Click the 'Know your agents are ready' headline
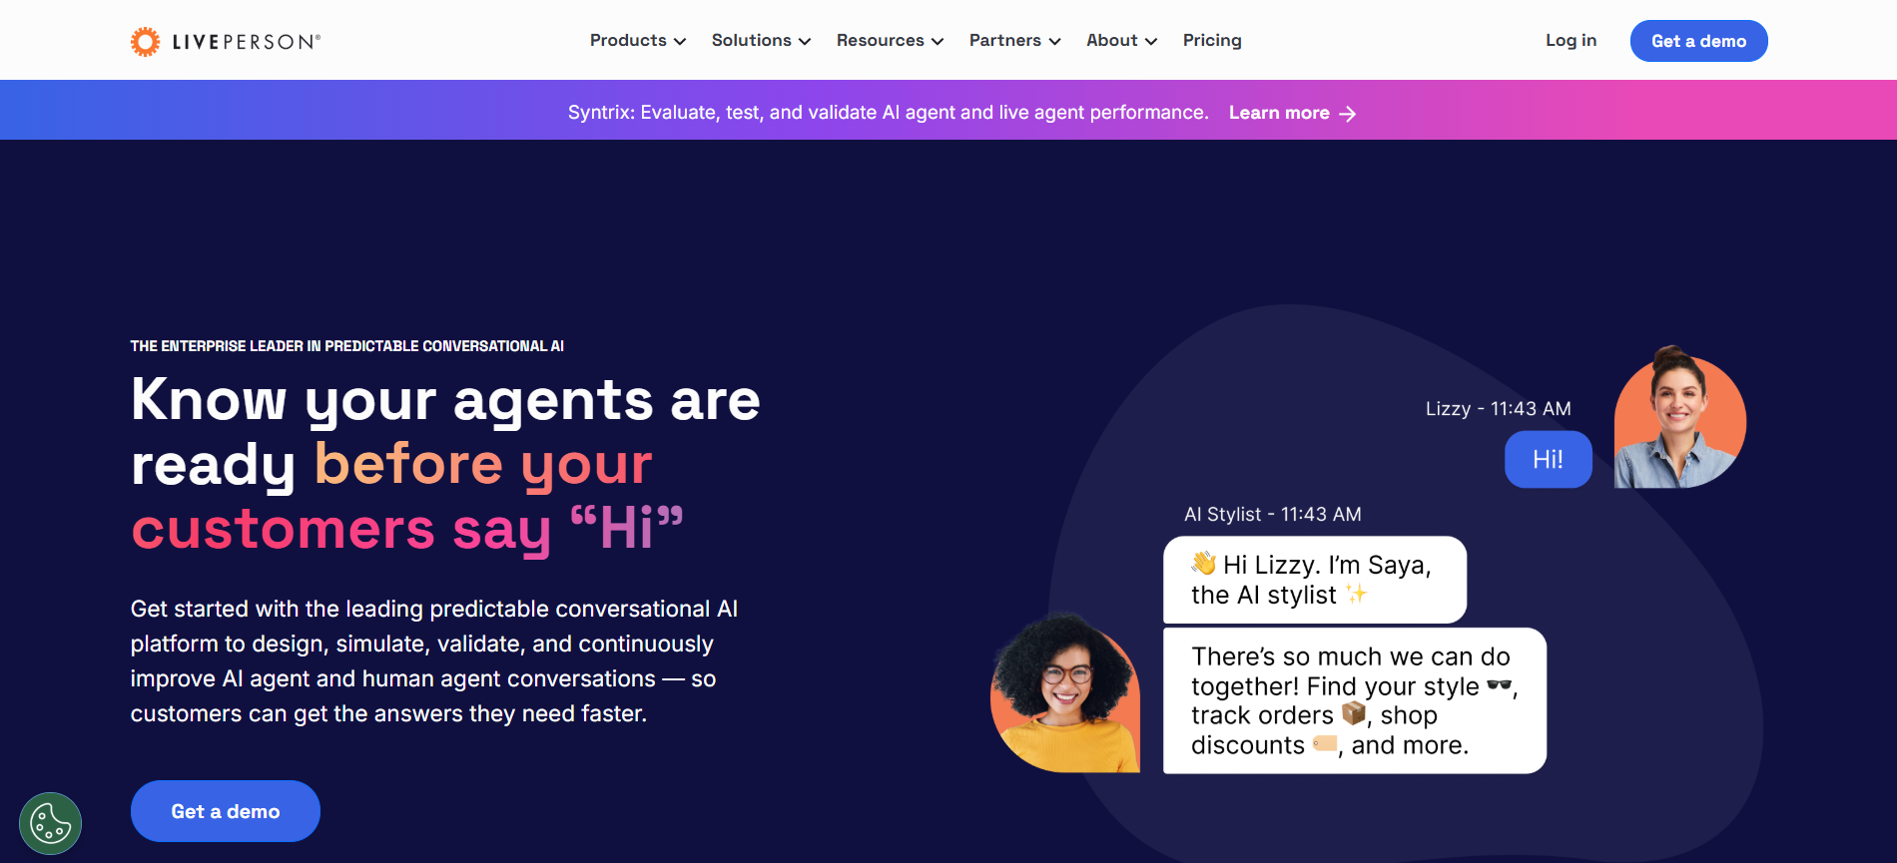 [x=445, y=464]
